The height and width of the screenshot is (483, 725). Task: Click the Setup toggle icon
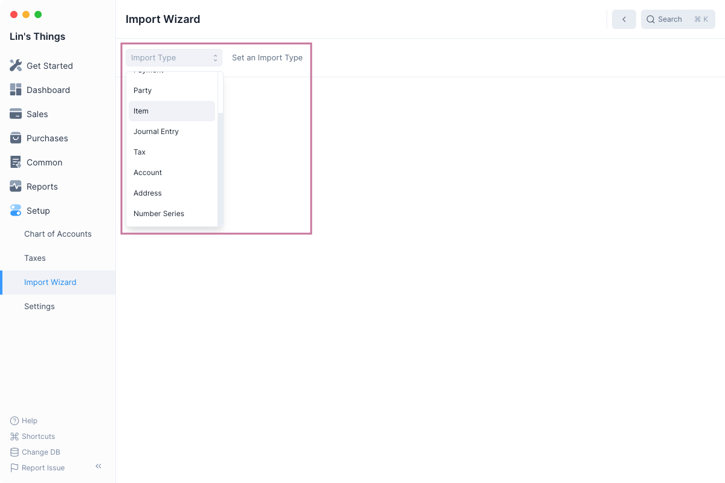click(16, 211)
